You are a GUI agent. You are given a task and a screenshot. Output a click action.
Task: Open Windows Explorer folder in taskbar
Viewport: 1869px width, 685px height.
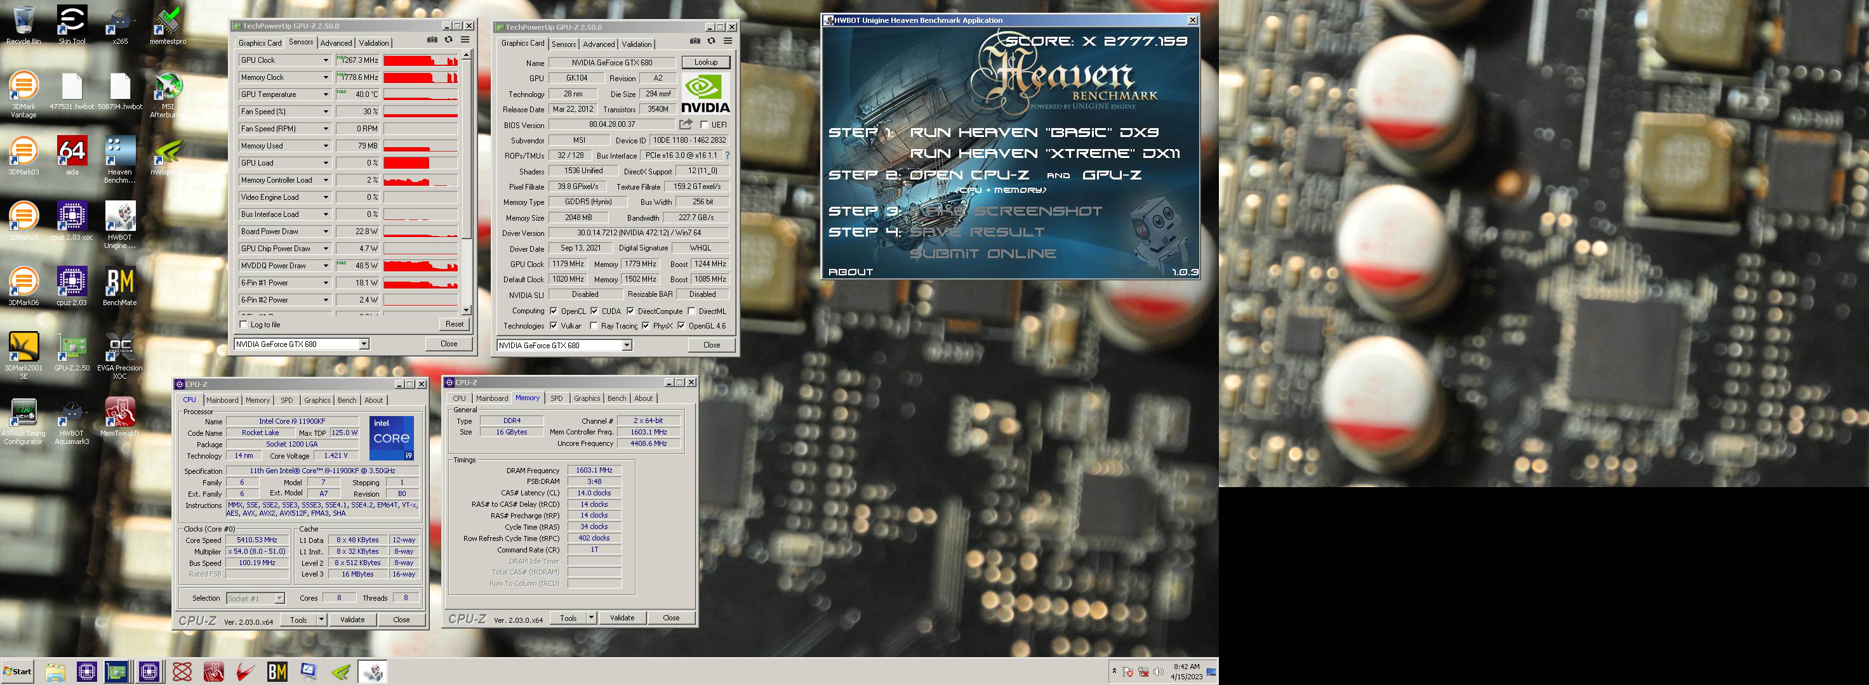[x=55, y=672]
